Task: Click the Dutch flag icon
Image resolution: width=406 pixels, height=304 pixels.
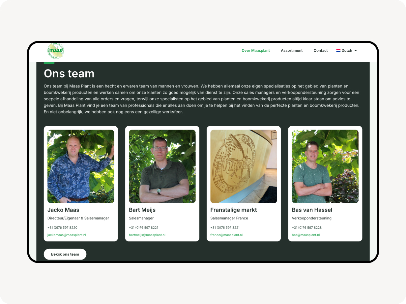Action: pyautogui.click(x=338, y=51)
